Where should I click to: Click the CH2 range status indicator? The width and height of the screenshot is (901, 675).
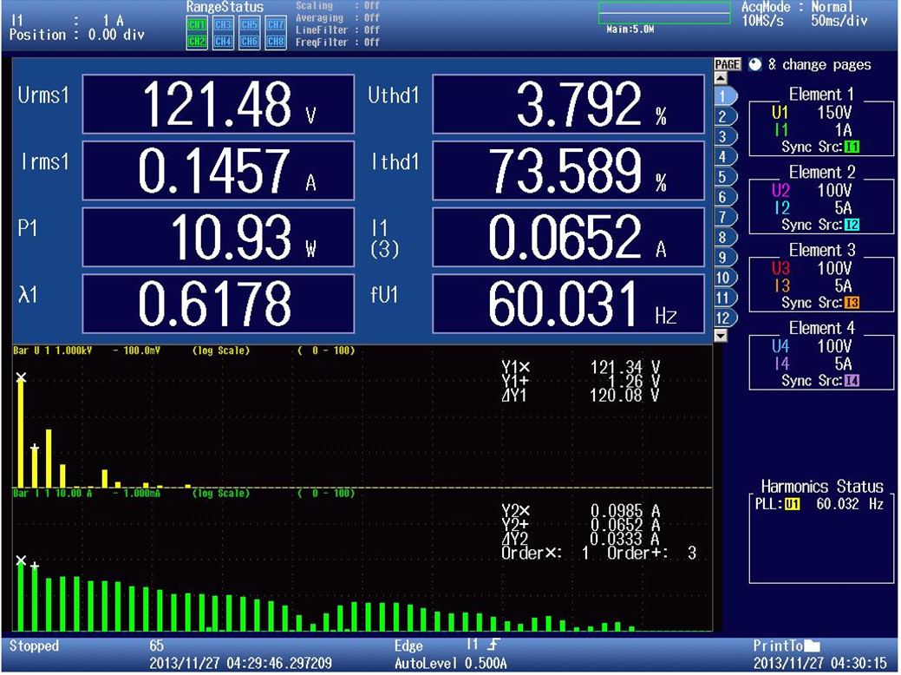[197, 41]
